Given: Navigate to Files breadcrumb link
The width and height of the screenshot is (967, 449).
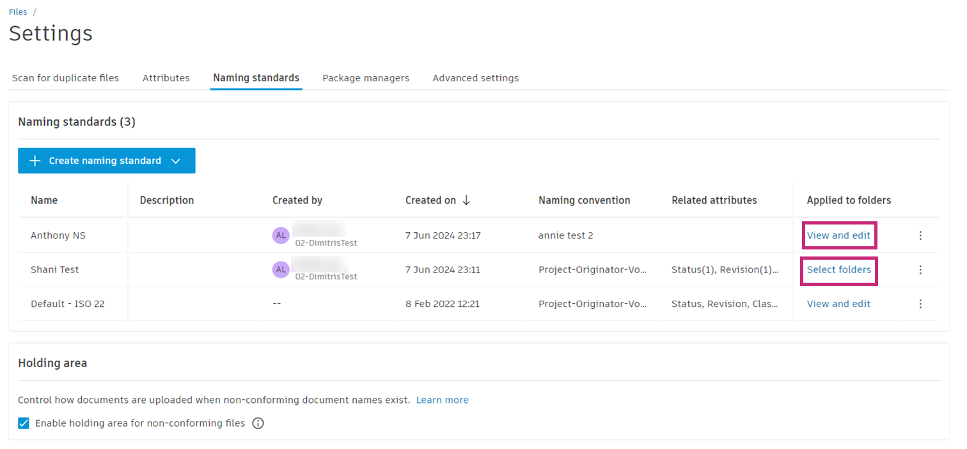Looking at the screenshot, I should 18,12.
